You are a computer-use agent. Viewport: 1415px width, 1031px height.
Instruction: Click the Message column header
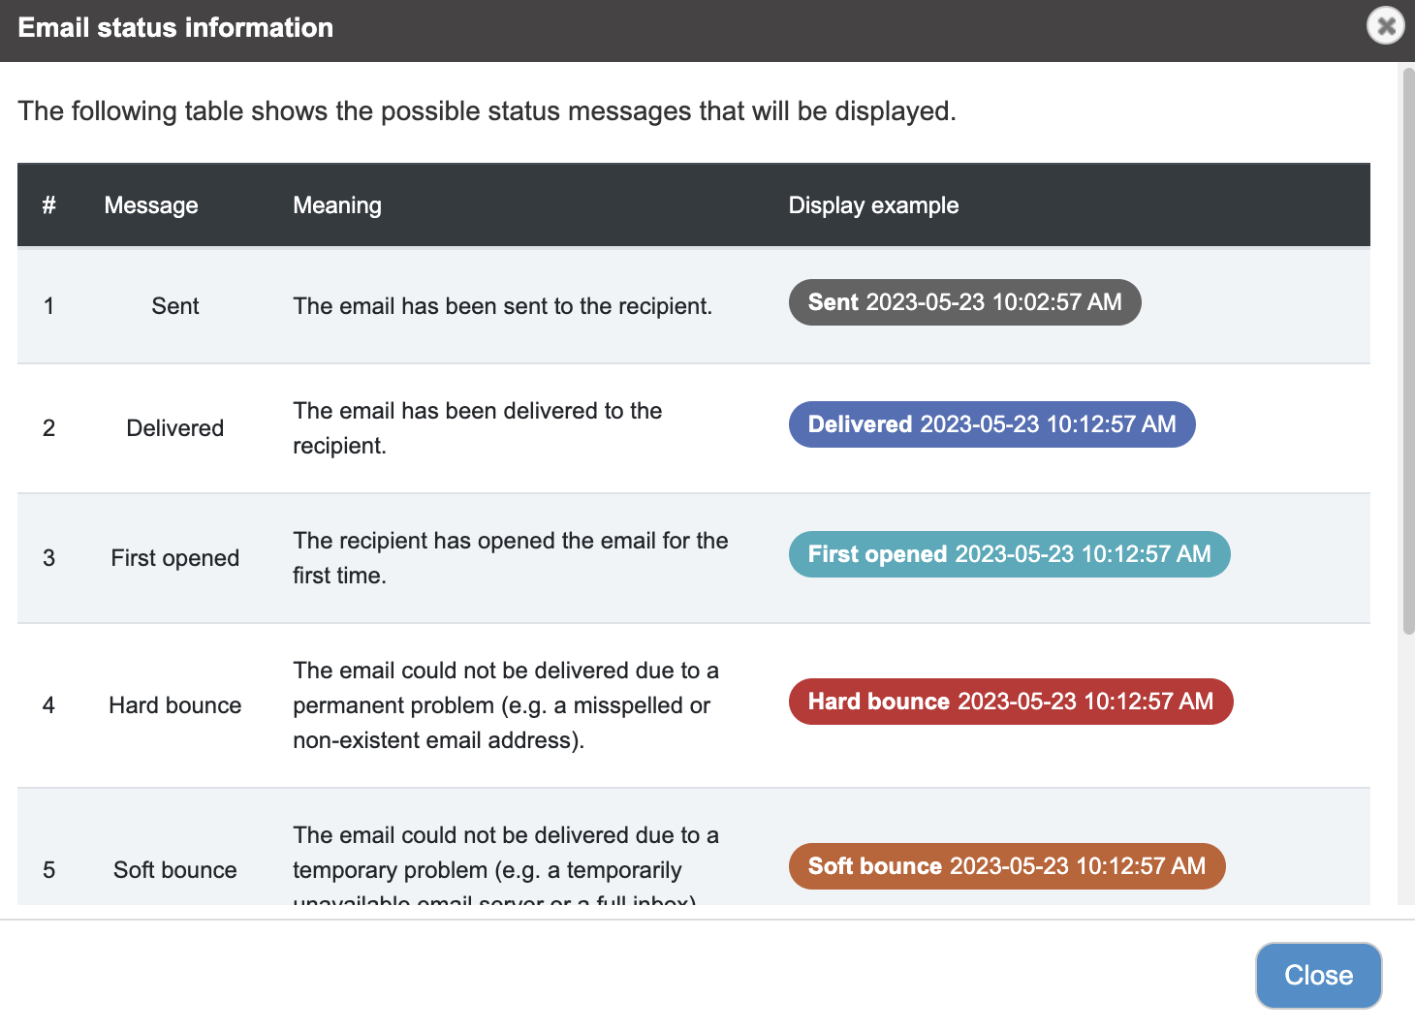(151, 205)
